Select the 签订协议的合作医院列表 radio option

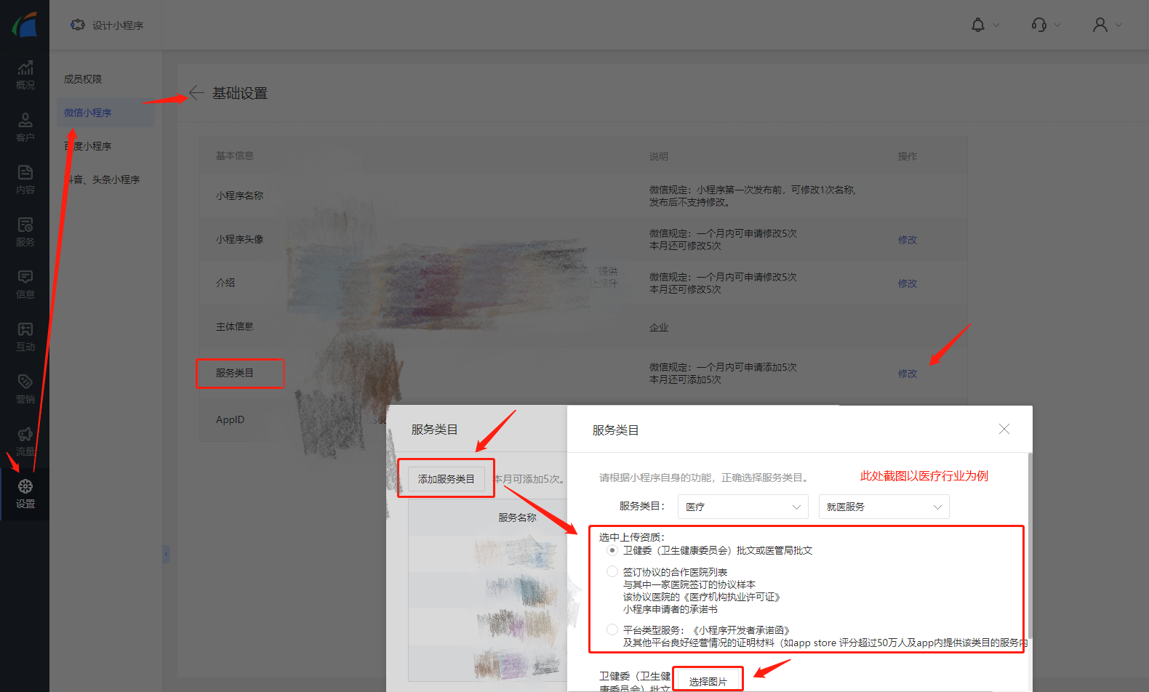click(x=612, y=572)
